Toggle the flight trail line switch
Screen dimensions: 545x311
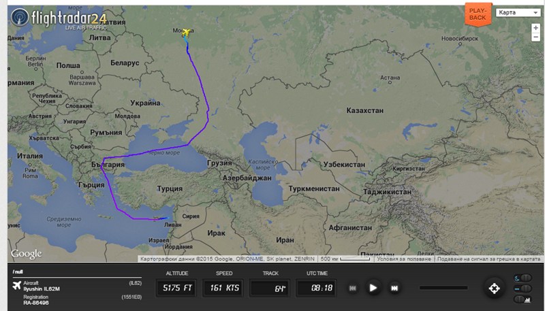point(523,289)
